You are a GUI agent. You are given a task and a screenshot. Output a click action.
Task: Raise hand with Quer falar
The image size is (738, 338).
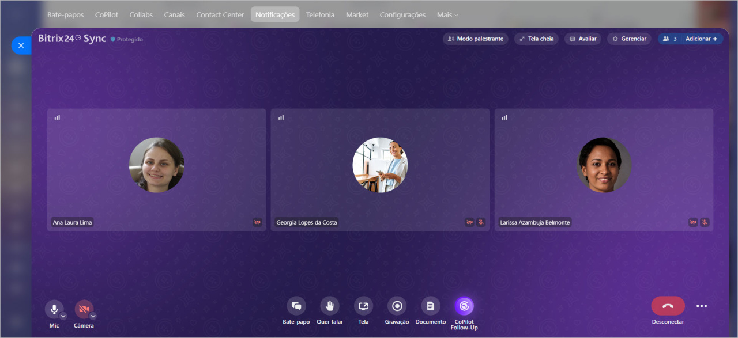pyautogui.click(x=330, y=306)
